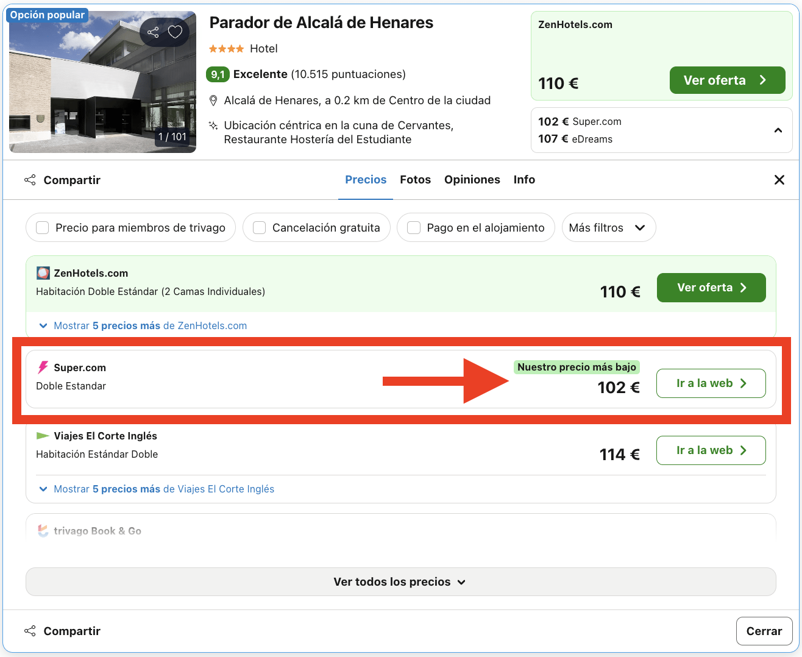802x657 pixels.
Task: Click the ZenHotels.com logo icon
Action: click(x=43, y=273)
